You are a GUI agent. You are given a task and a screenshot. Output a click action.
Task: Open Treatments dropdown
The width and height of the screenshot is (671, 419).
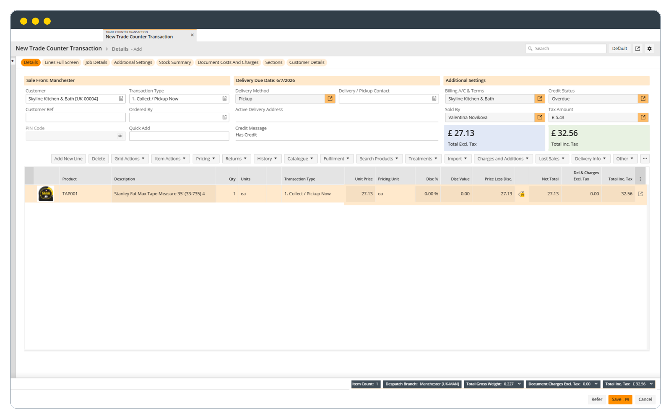[424, 159]
